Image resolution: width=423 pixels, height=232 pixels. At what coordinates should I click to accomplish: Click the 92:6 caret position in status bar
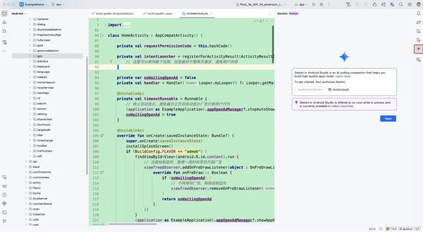372,229
